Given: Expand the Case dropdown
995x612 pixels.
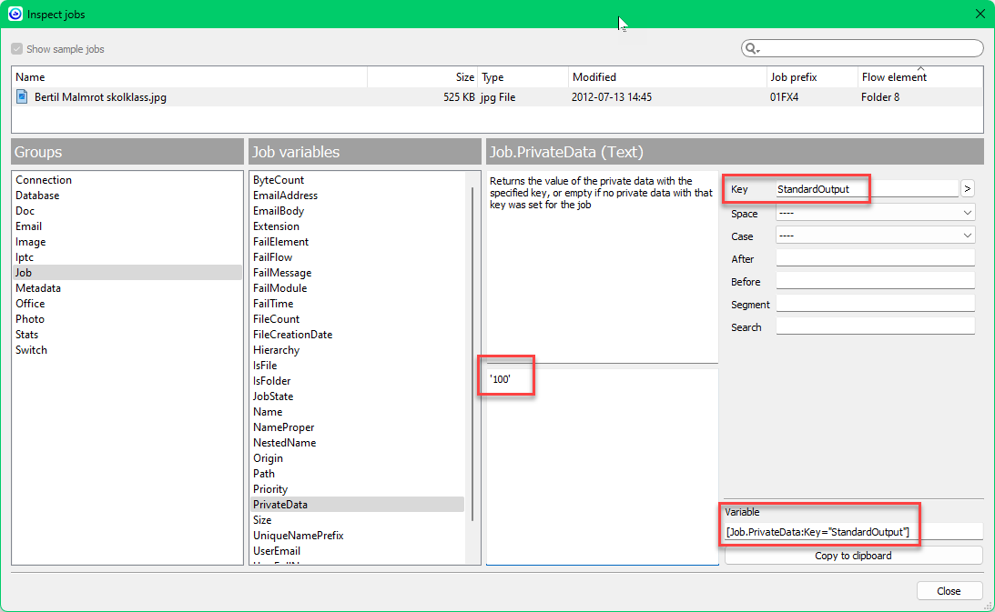Looking at the screenshot, I should 874,236.
